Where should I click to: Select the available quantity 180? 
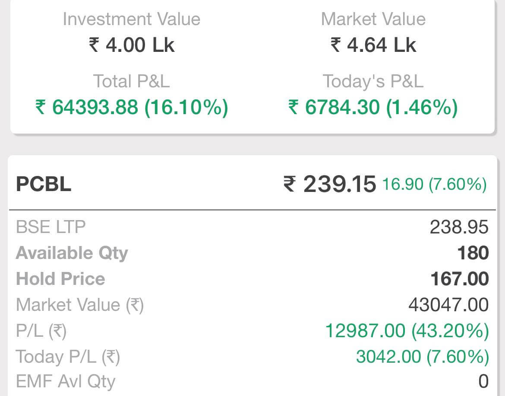[473, 253]
